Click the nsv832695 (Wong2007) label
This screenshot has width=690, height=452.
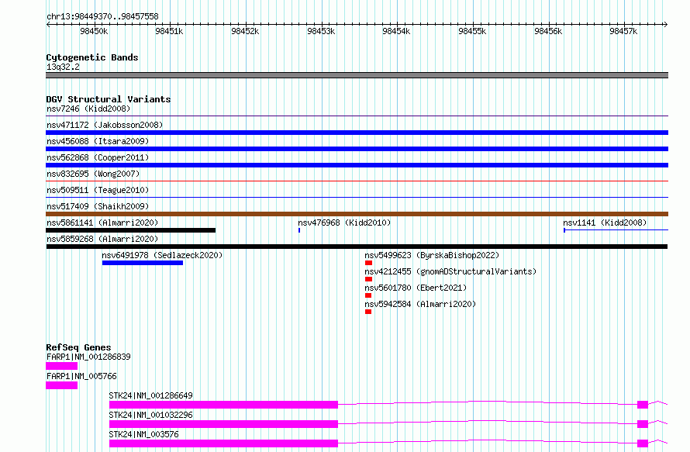[93, 174]
